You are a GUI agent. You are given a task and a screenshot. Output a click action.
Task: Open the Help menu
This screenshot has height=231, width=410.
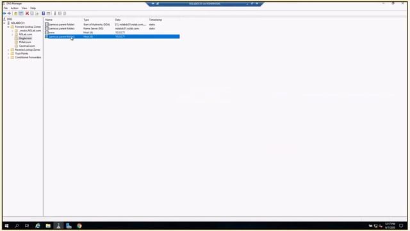click(33, 8)
